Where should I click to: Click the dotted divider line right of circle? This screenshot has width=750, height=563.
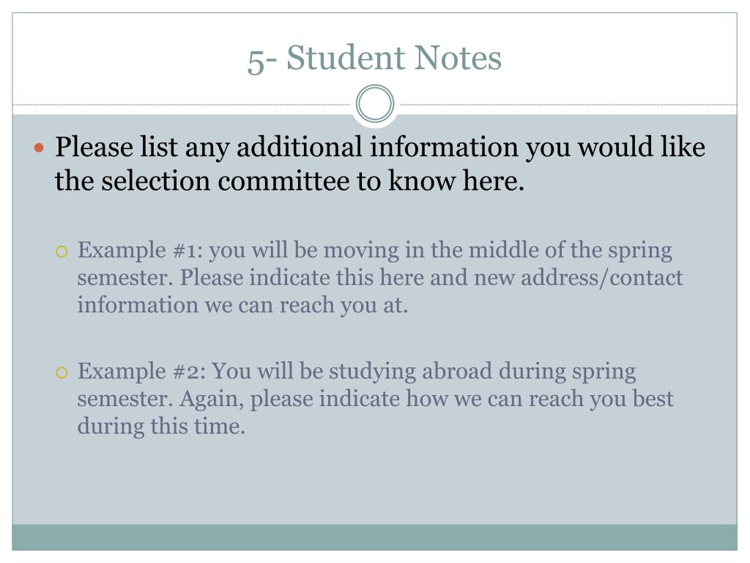[566, 104]
